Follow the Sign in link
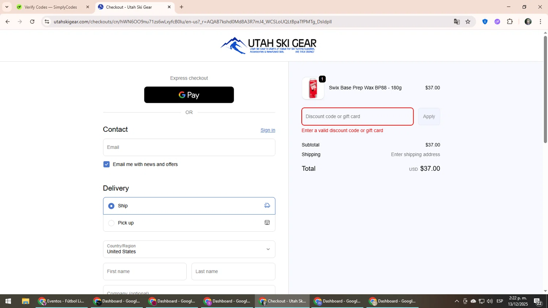 pos(268,130)
